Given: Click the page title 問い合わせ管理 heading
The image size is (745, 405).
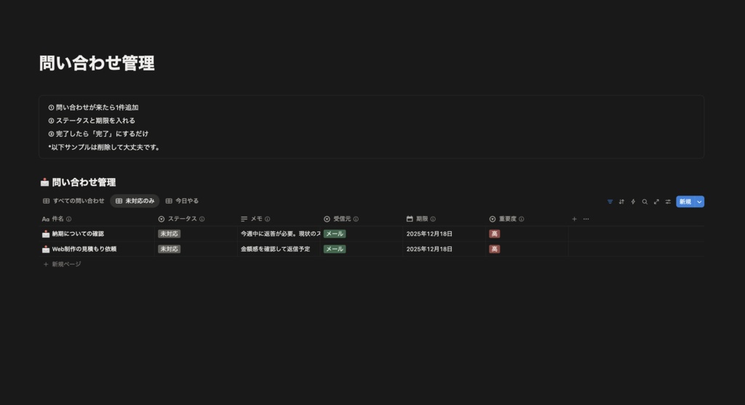Looking at the screenshot, I should (97, 63).
